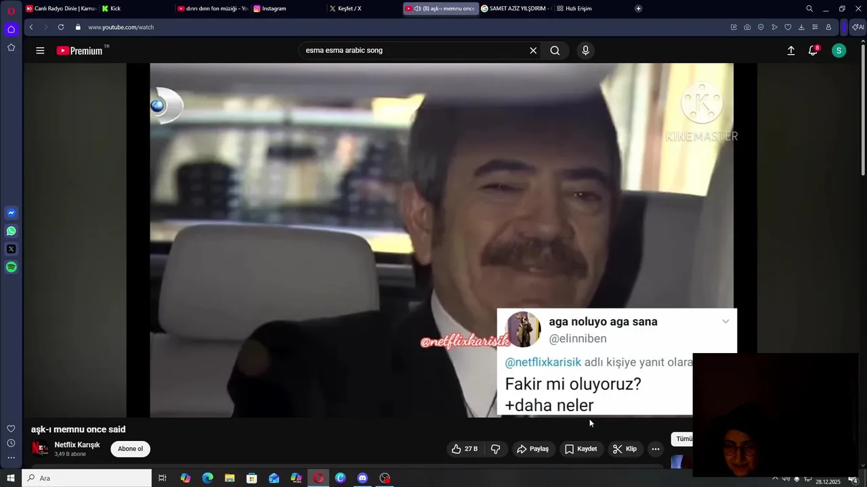Go forward in browser history

[45, 27]
